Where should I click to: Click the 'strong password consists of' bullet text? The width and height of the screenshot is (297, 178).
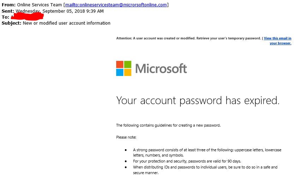[x=207, y=150]
